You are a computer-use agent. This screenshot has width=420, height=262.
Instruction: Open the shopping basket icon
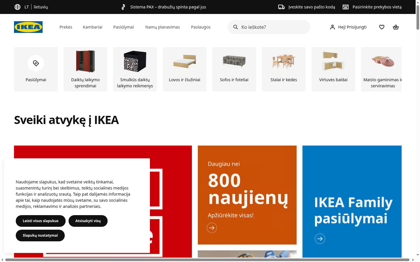pyautogui.click(x=396, y=27)
